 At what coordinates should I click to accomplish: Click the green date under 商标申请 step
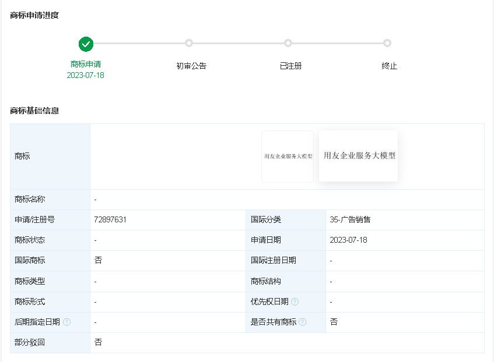86,75
